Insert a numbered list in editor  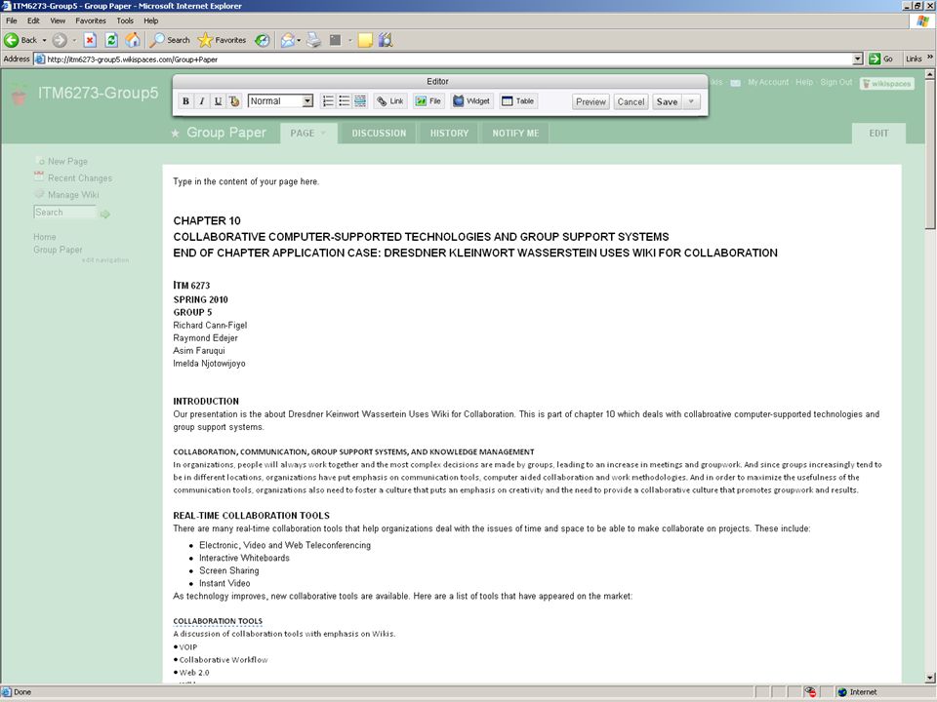[328, 100]
